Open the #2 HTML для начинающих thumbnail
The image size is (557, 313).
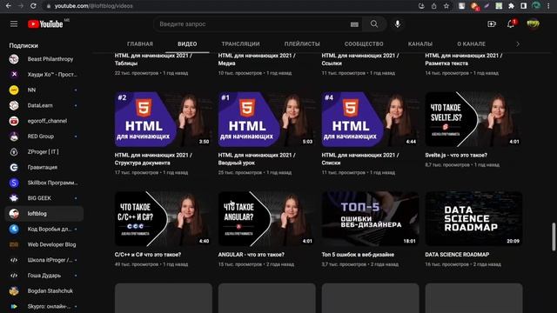point(163,119)
